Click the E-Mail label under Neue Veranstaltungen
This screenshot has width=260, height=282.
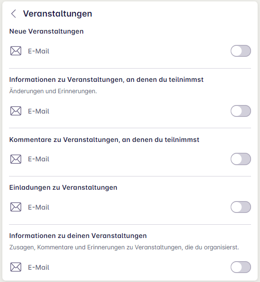click(38, 51)
